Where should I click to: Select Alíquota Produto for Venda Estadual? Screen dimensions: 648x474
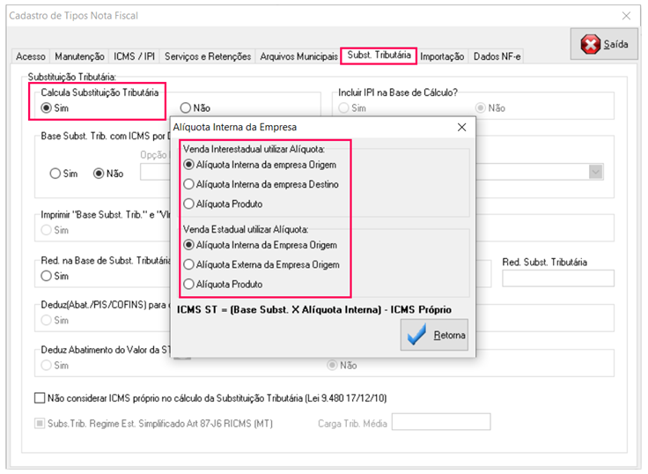[188, 284]
